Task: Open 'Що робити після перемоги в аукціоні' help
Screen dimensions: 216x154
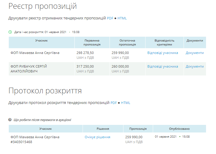Action: pos(42,120)
